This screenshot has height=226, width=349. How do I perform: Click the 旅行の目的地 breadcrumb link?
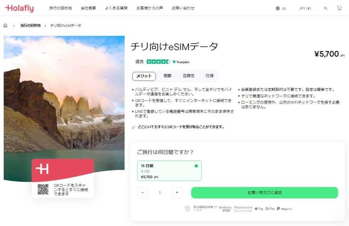click(30, 25)
